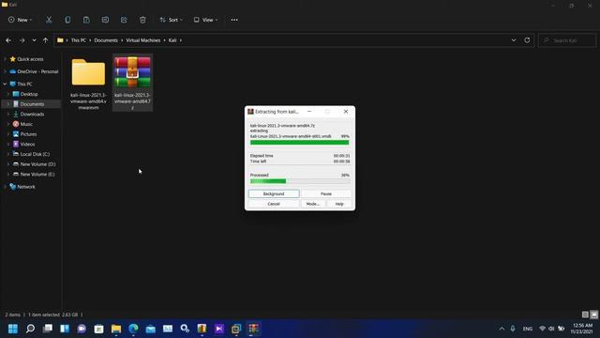
Task: Open the See more three-dots menu
Action: (x=234, y=20)
